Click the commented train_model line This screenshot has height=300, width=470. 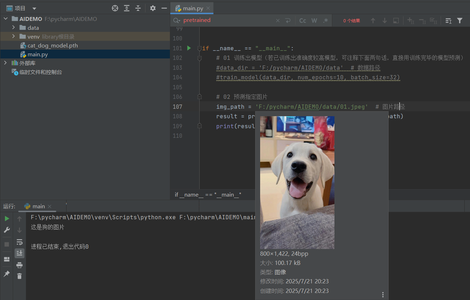tap(308, 77)
